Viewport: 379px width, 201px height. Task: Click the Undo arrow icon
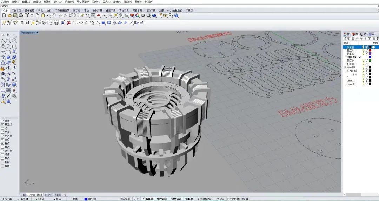coord(48,16)
